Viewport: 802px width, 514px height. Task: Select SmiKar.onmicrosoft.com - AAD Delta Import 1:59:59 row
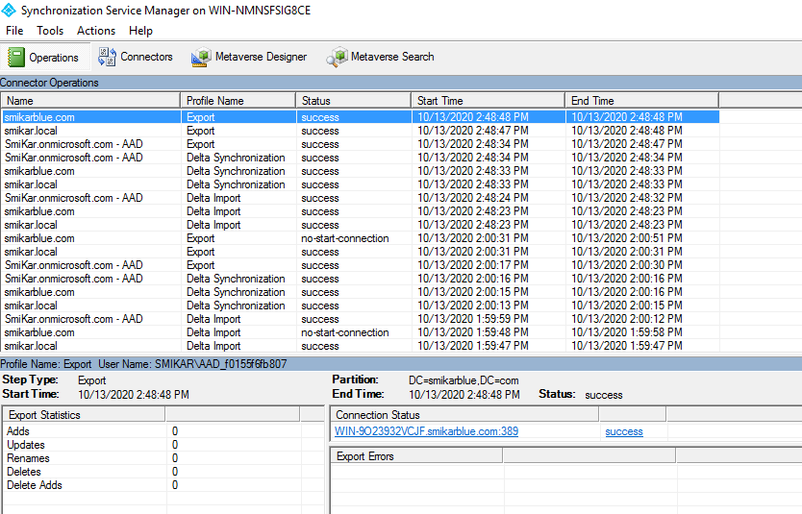click(x=361, y=319)
